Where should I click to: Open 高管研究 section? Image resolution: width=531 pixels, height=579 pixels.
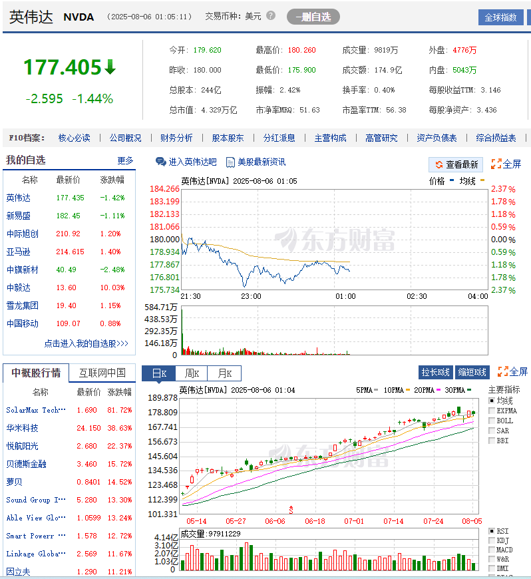pos(381,138)
